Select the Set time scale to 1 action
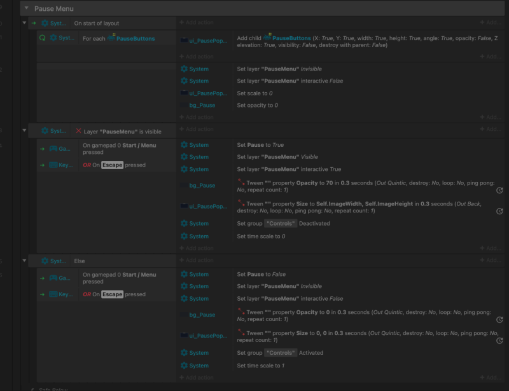The height and width of the screenshot is (391, 509). coord(260,366)
